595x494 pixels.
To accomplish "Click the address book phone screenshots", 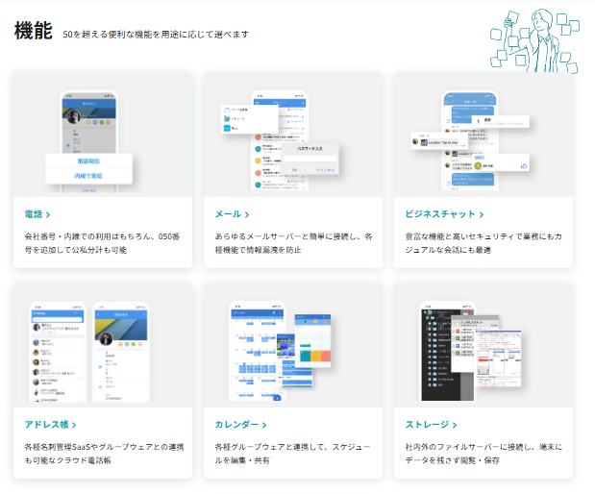I will point(87,353).
